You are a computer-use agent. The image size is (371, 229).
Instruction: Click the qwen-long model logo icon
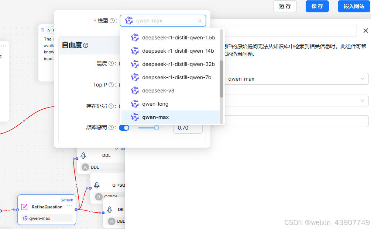click(135, 104)
